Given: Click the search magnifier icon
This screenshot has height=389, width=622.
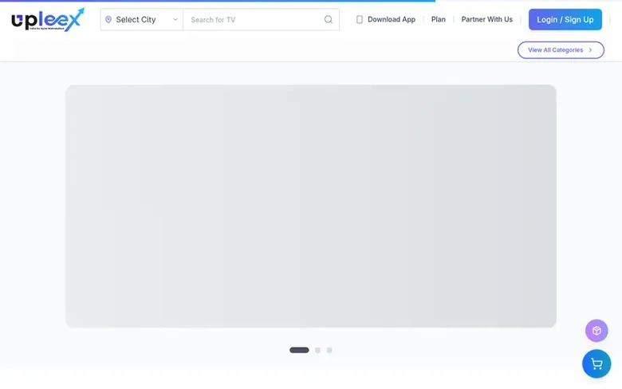Looking at the screenshot, I should coord(329,19).
